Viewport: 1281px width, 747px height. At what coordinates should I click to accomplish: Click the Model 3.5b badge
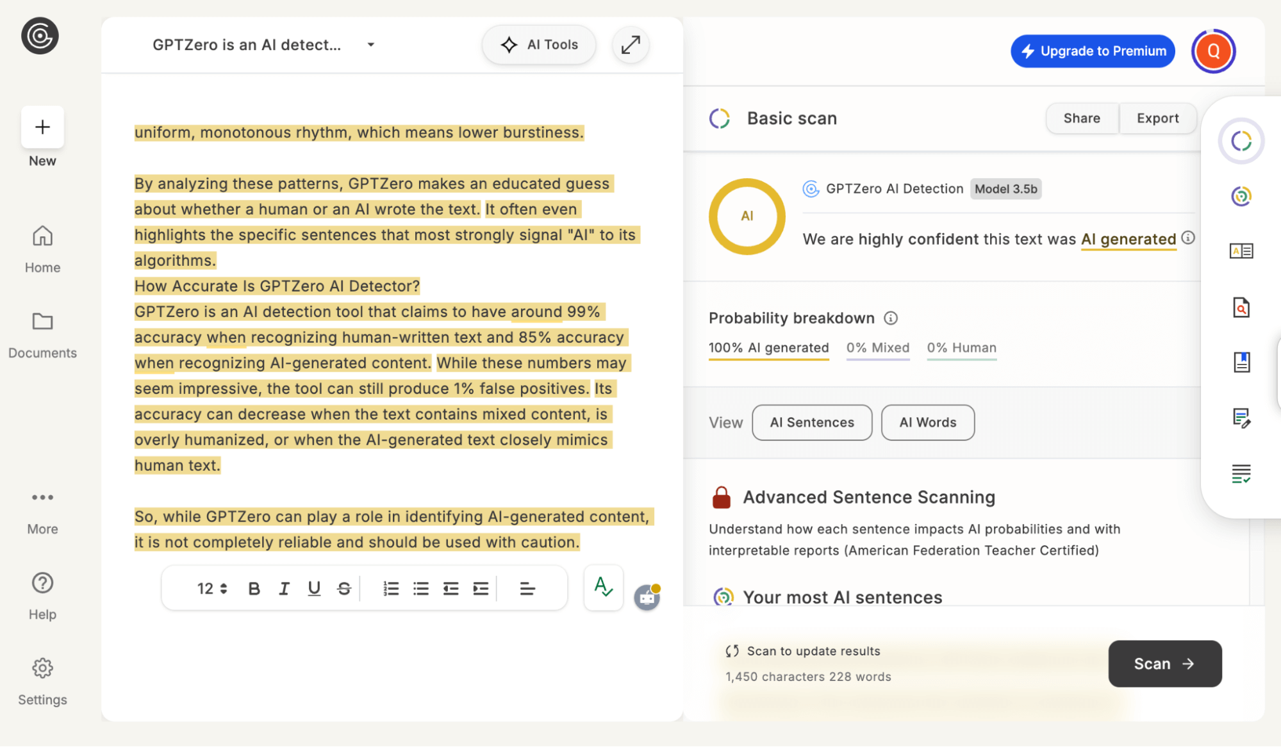(x=1005, y=189)
